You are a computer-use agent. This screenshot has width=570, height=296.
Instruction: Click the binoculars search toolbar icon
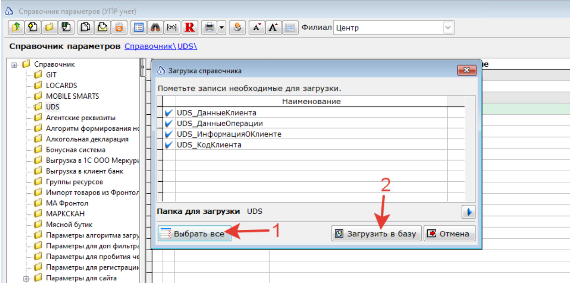[x=155, y=28]
